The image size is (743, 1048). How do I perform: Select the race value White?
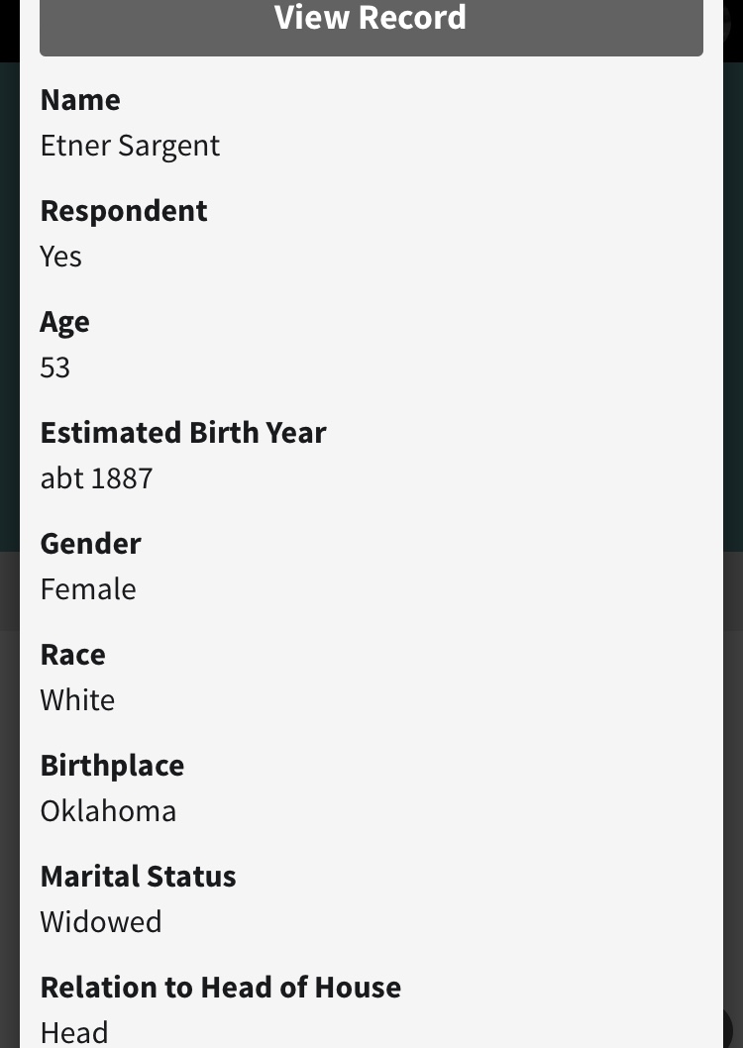tap(77, 700)
